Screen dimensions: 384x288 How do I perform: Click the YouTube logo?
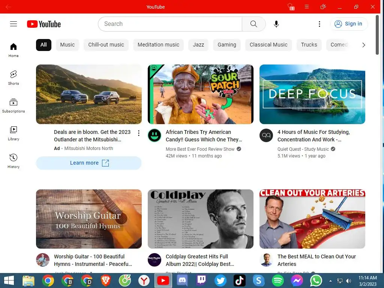pos(44,24)
